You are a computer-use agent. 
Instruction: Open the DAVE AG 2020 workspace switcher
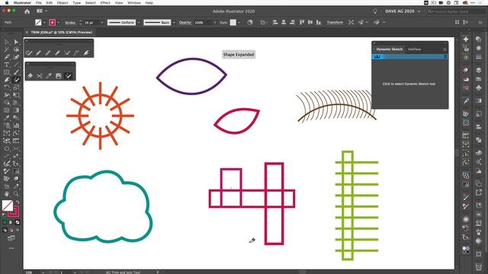403,11
